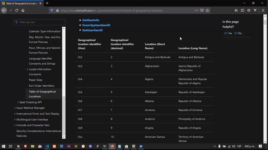Rate page not helpful with No
This screenshot has height=150, width=268.
[238, 33]
